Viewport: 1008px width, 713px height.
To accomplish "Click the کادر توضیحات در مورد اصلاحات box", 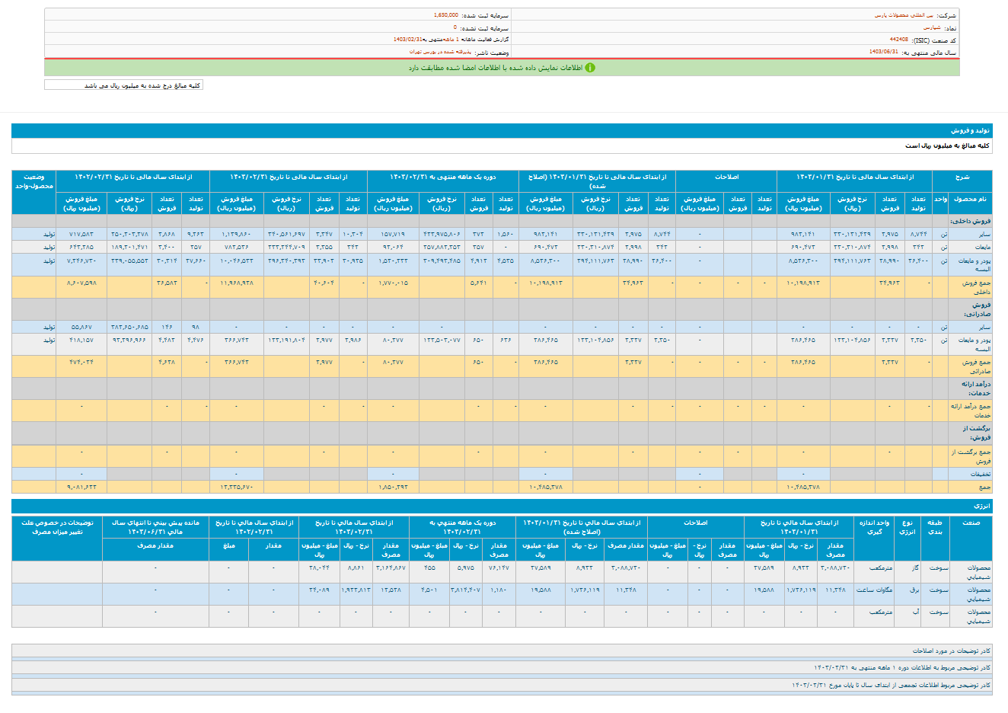I will 502,651.
